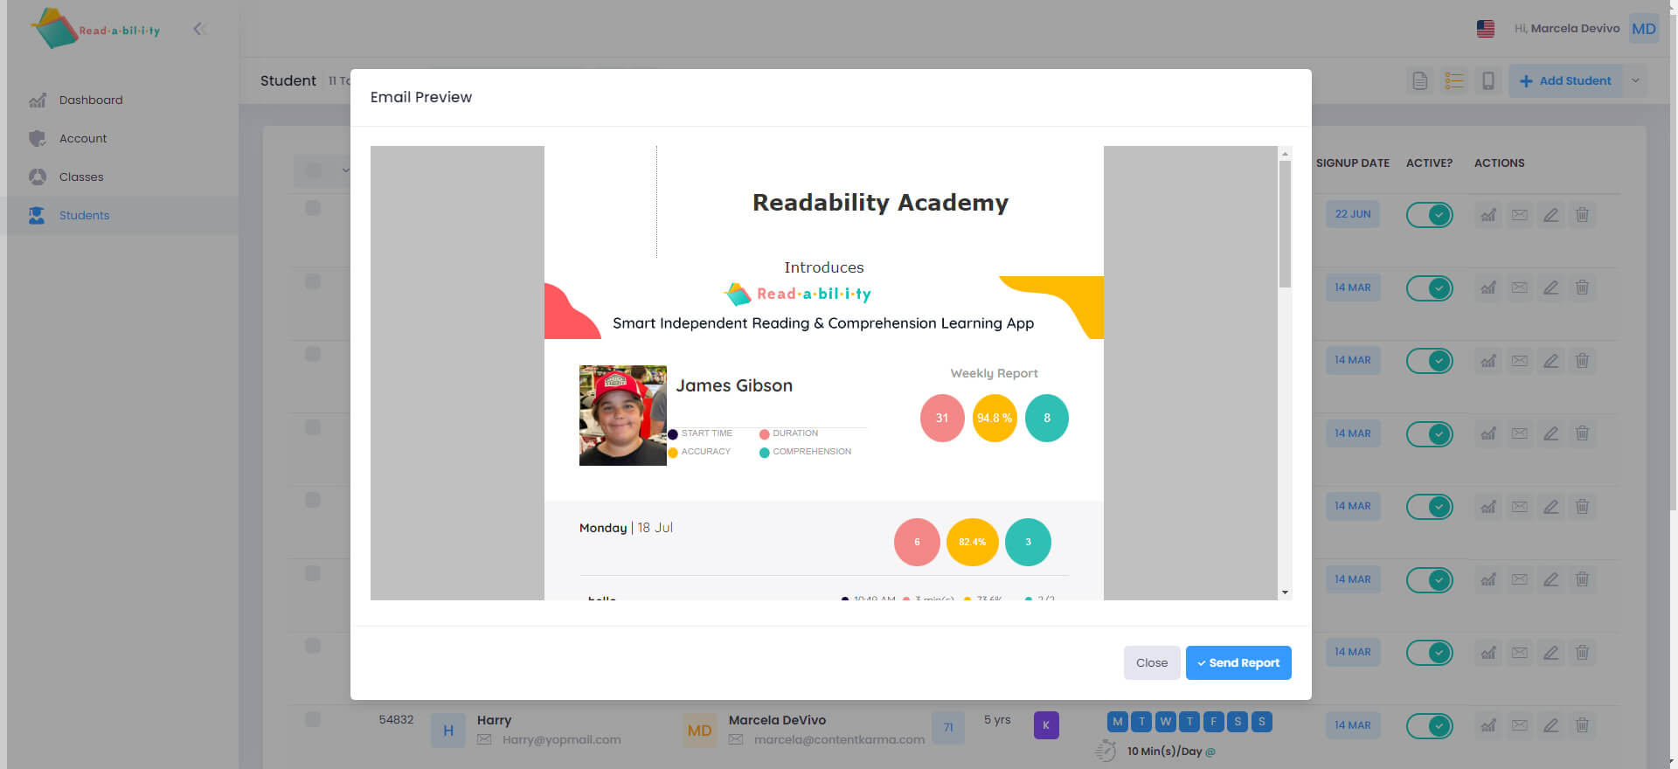1678x769 pixels.
Task: Click the weekly report yellow circle 94.8 %
Action: [x=995, y=418]
